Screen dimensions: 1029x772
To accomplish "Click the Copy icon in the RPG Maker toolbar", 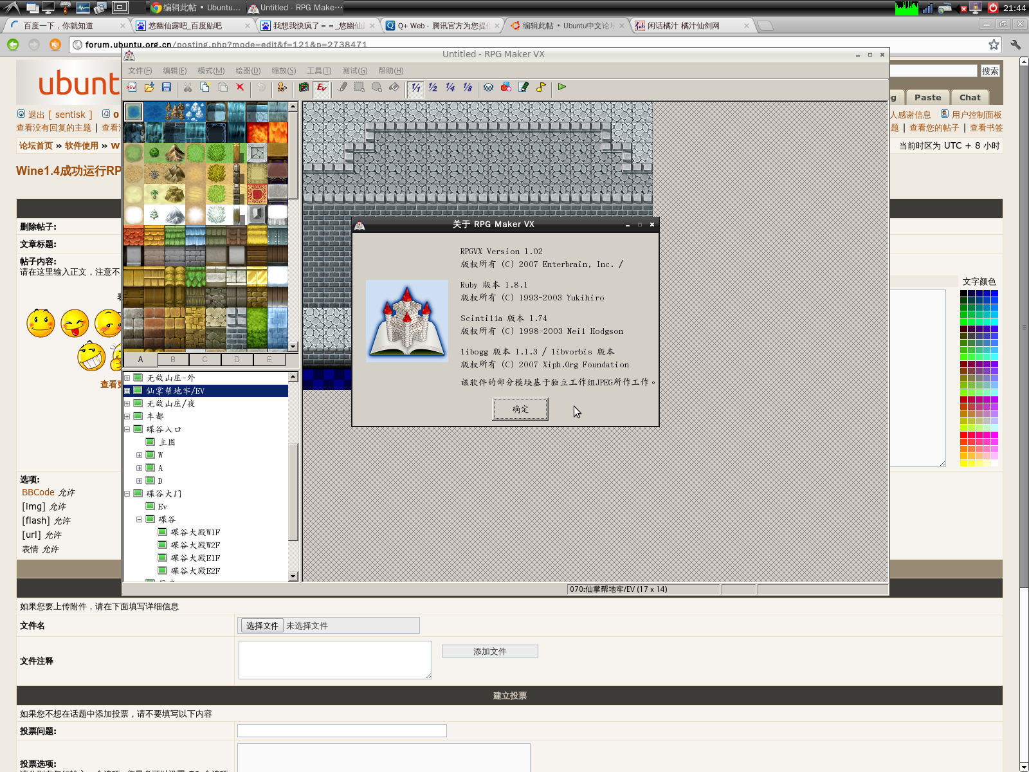I will (x=205, y=87).
